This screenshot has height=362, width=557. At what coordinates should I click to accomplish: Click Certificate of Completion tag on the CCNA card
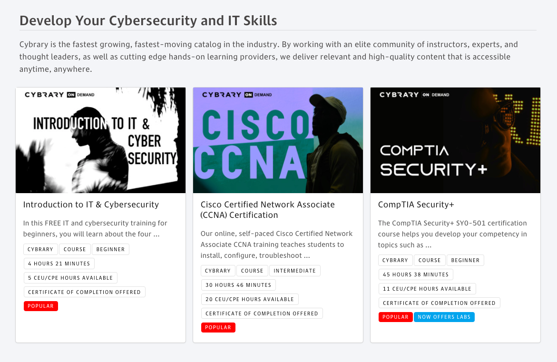pyautogui.click(x=262, y=313)
